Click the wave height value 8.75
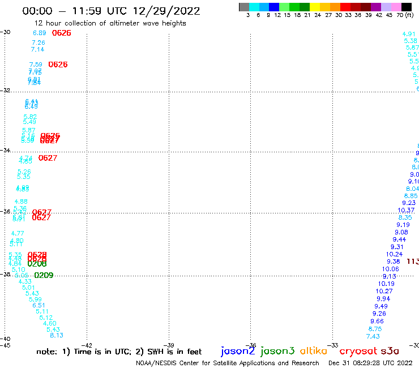The height and width of the screenshot is (368, 419). (375, 329)
